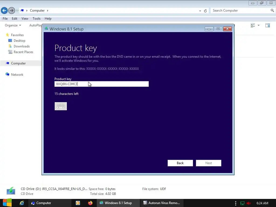
Task: Close the Windows 8.1 Setup window
Action: 227,29
